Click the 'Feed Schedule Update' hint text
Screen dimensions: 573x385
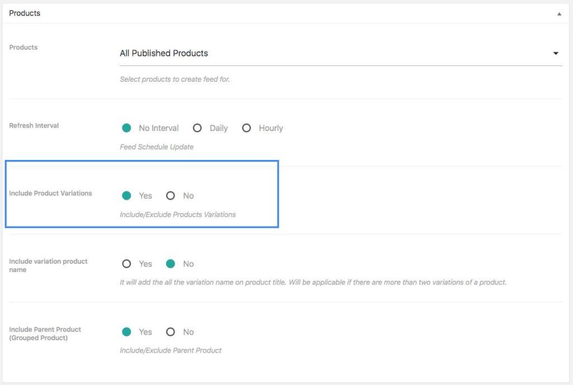[x=157, y=147]
